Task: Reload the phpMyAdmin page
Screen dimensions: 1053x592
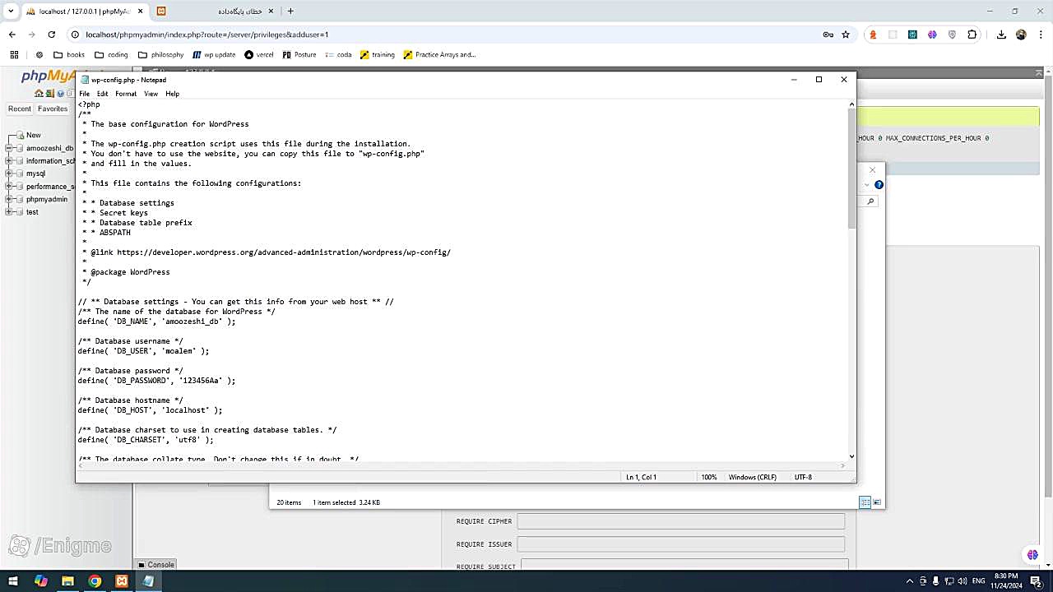Action: point(52,35)
